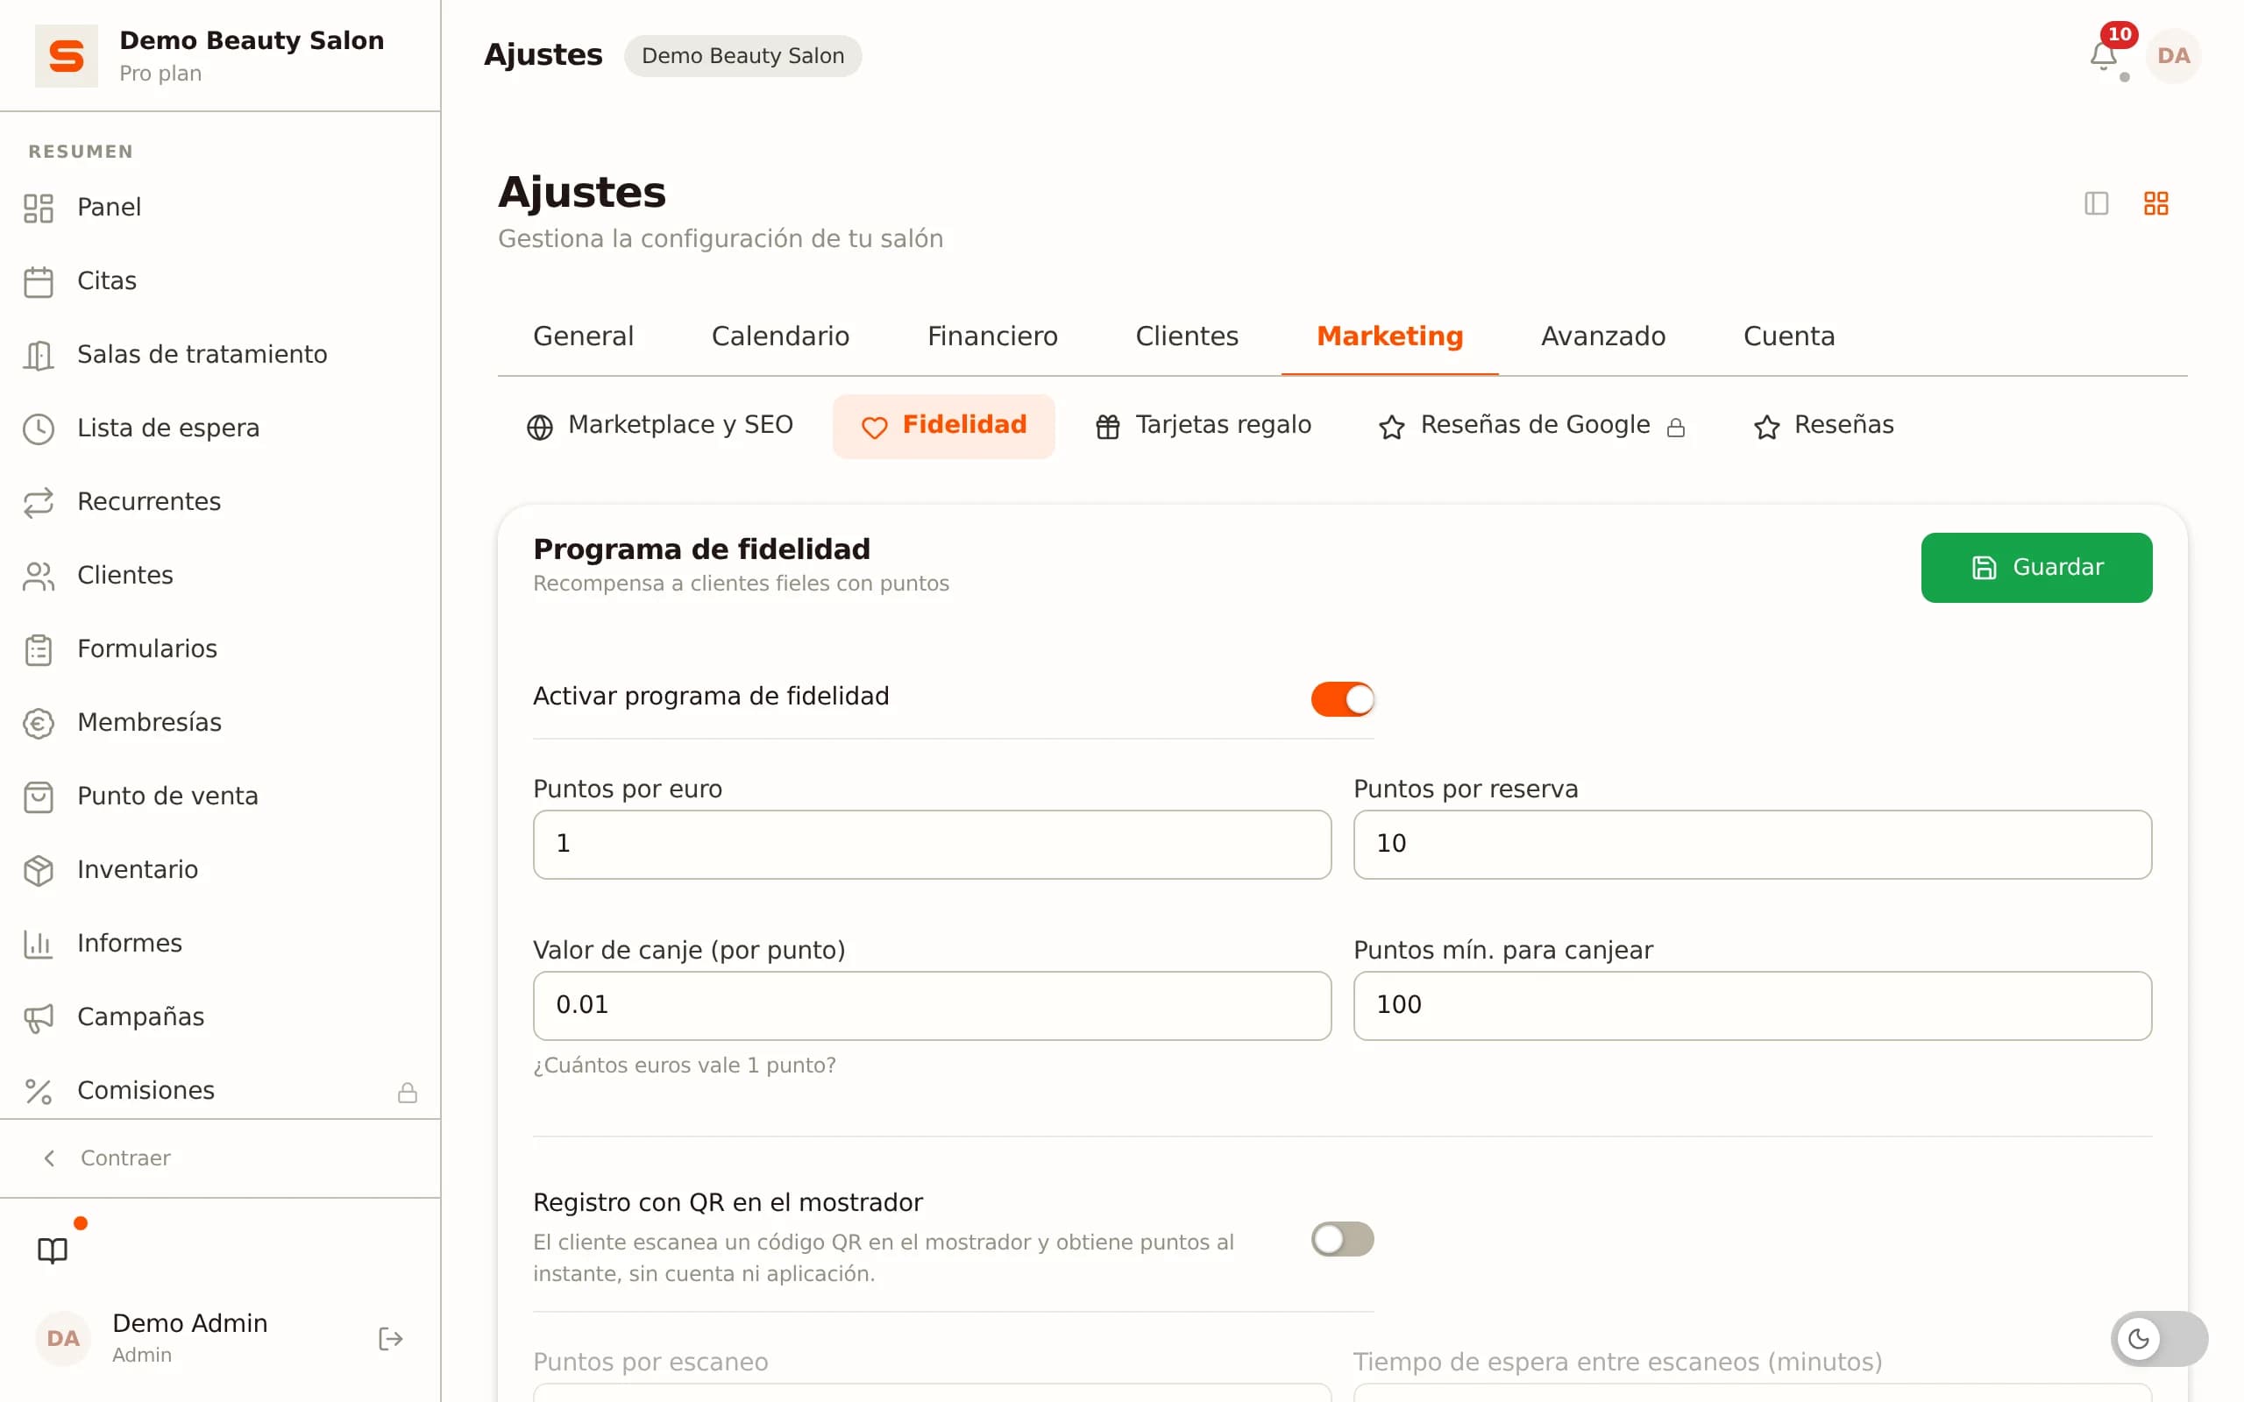2244x1402 pixels.
Task: Click the '¿Cuántos euros vale 1 punto?' hint
Action: point(685,1066)
